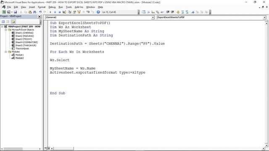Select Sheet1 (CHENNAI) in project tree

point(24,33)
